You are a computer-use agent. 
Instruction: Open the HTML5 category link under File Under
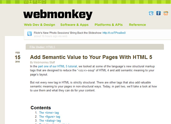tap(51, 47)
